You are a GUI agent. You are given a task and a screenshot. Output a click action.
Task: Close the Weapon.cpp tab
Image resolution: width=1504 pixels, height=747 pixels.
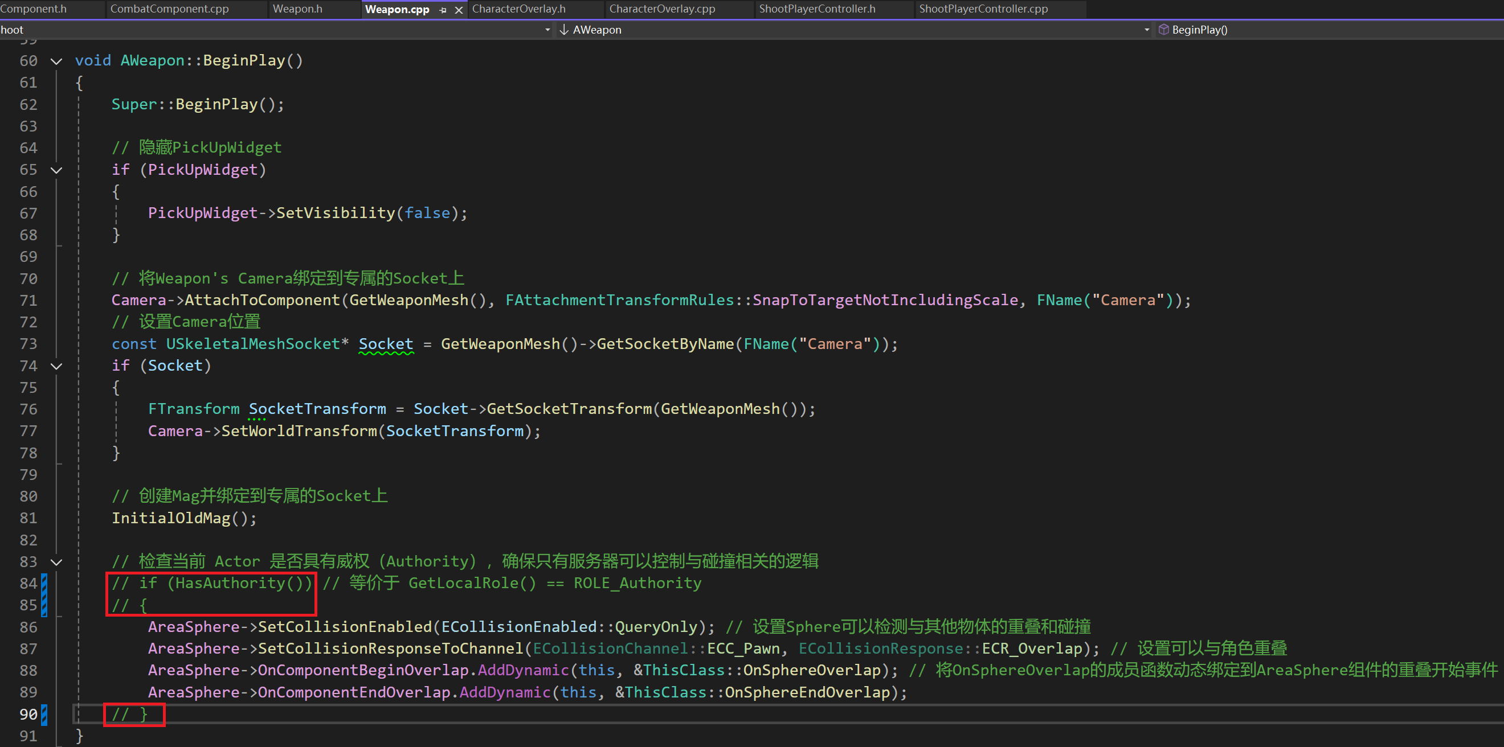click(x=459, y=10)
